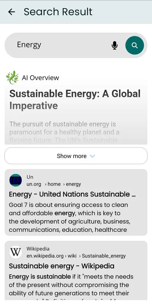Tap the Search Result page title
Screen dimensions: 152x304
pyautogui.click(x=58, y=12)
